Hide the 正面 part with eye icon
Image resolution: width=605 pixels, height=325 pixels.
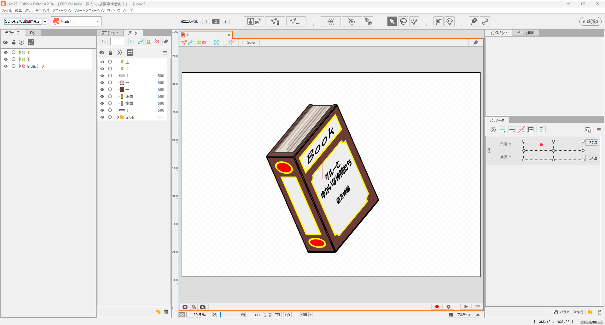[102, 97]
